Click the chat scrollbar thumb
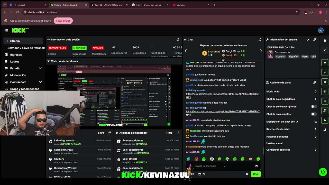 tap(263, 151)
